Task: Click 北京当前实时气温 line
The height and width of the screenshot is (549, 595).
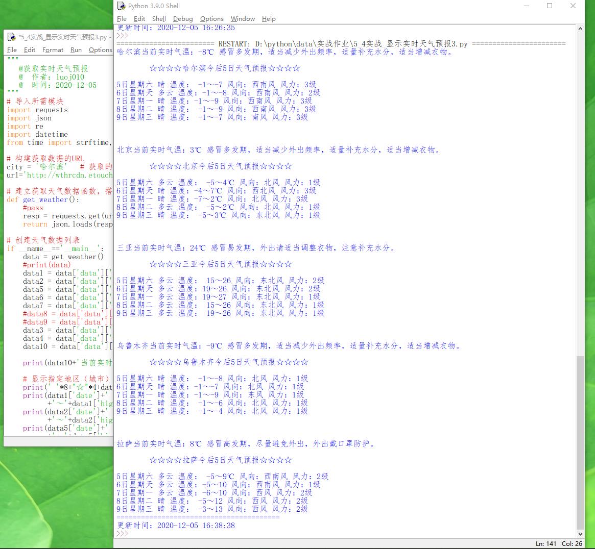Action: click(x=279, y=150)
